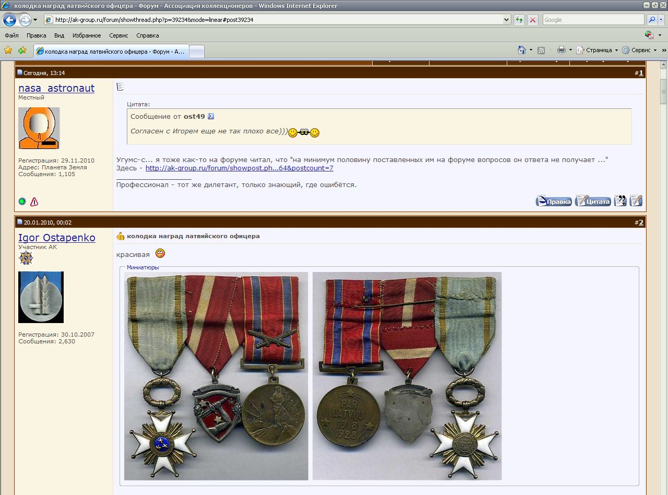The height and width of the screenshot is (495, 668).
Task: Click nasa_astronaut's orange avatar image
Action: tap(39, 128)
